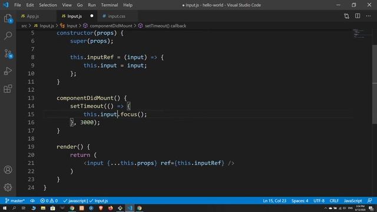Click the VS Code logo in title bar
The height and width of the screenshot is (212, 377).
click(6, 5)
